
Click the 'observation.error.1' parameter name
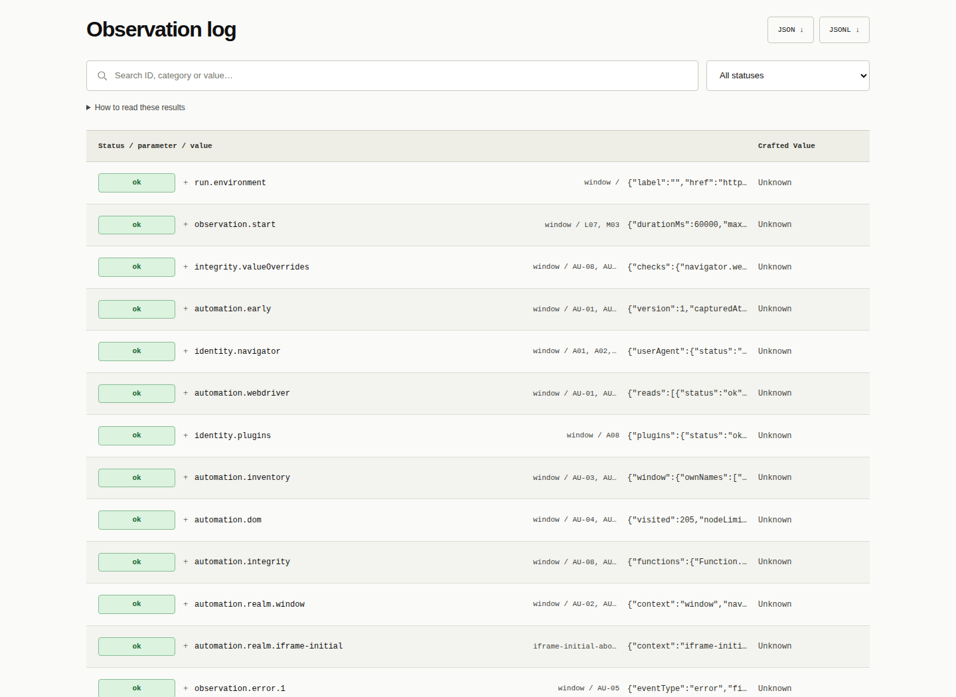click(x=240, y=688)
